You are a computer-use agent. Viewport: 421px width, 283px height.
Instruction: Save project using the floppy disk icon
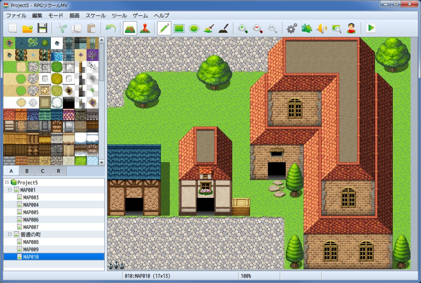(x=42, y=28)
